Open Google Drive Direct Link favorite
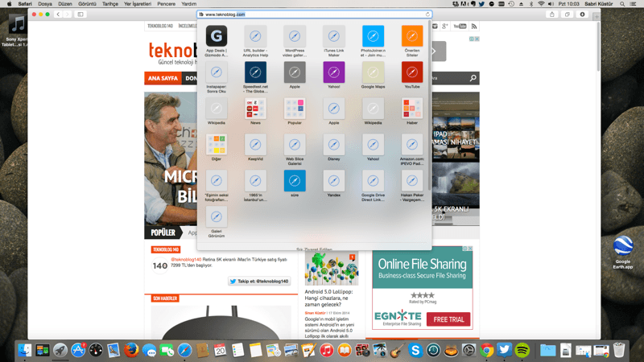 373,180
